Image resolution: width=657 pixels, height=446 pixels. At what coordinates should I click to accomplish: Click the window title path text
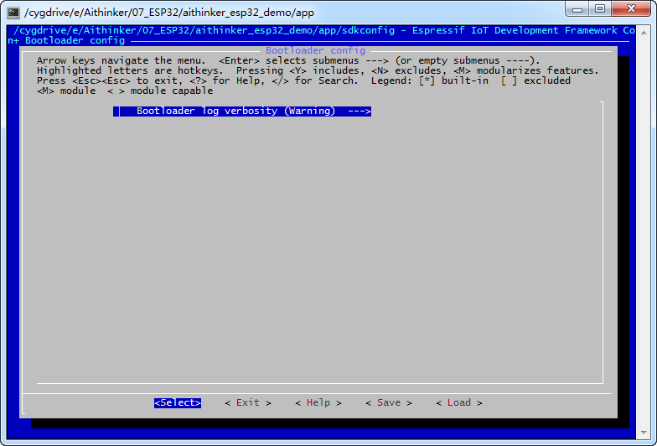point(169,13)
